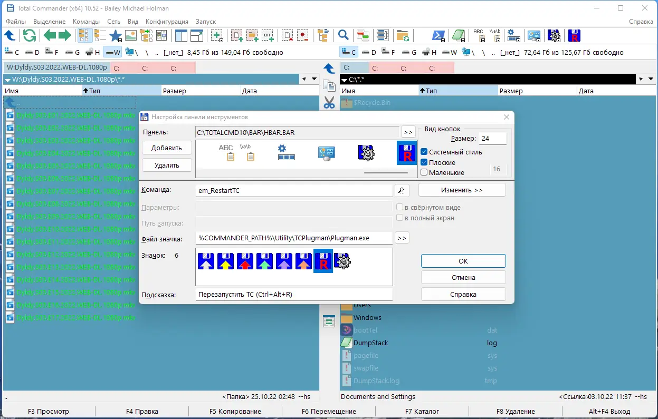This screenshot has width=658, height=419.
Task: Choose the green arrow floppy icon
Action: click(265, 261)
